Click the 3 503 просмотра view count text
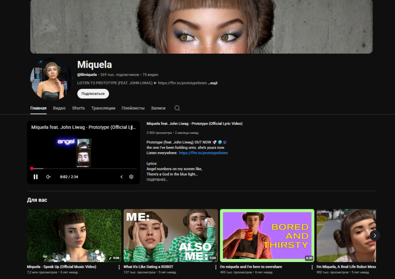 159,133
